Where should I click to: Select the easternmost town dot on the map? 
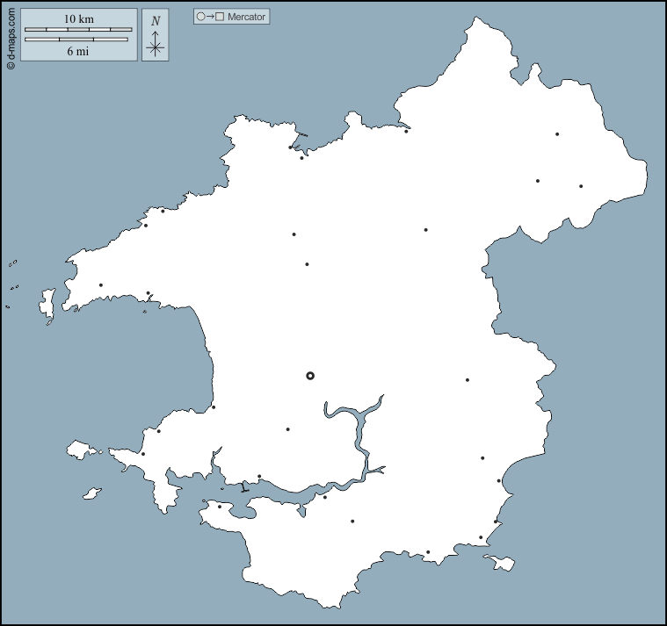(x=581, y=186)
